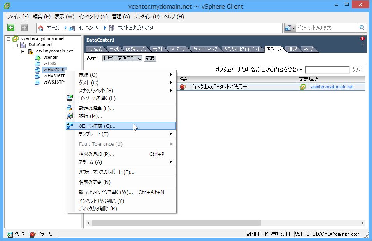Click the DataCenter1 building icon
The height and width of the screenshot is (241, 372).
tap(23, 45)
